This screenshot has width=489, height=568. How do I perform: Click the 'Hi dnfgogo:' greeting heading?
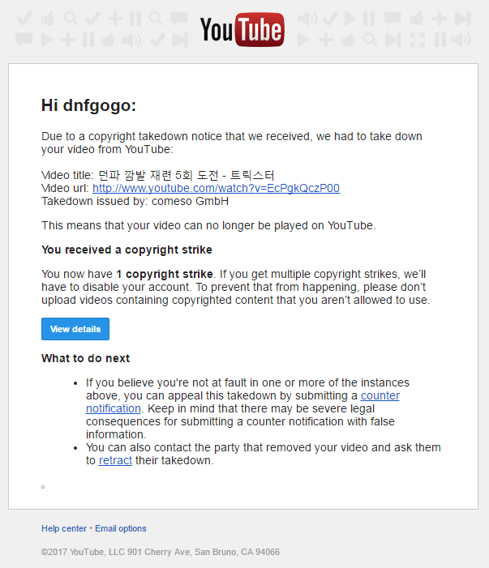(89, 105)
